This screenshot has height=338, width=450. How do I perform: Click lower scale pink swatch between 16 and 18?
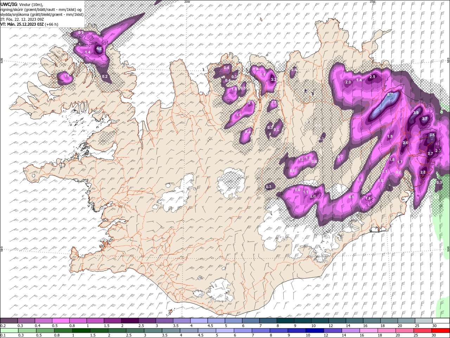click(369, 330)
